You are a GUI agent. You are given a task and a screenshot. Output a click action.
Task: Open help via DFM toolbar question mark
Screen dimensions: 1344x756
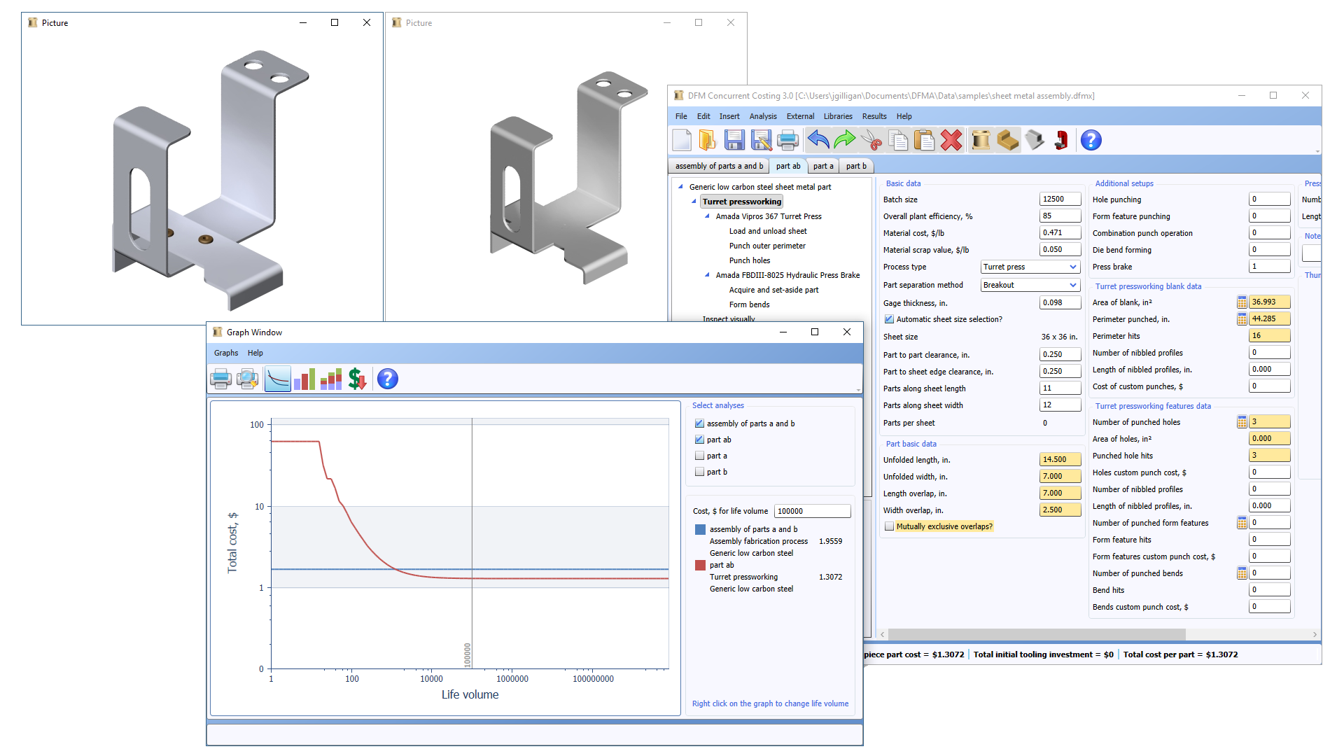(1091, 141)
